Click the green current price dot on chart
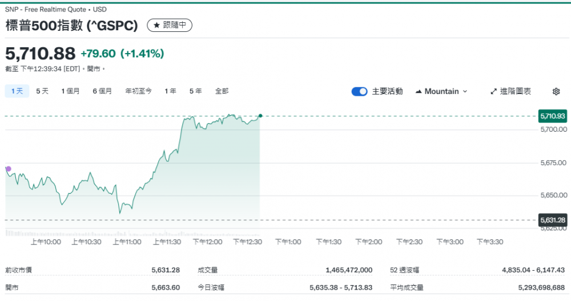Screen dimensions: 571x301 (x=260, y=116)
